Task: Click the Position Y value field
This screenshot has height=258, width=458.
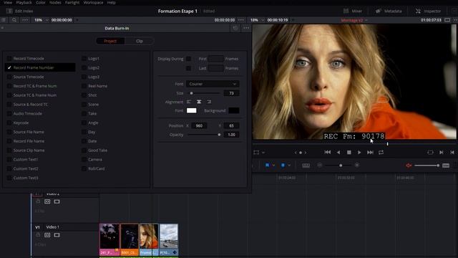Action: (x=231, y=125)
